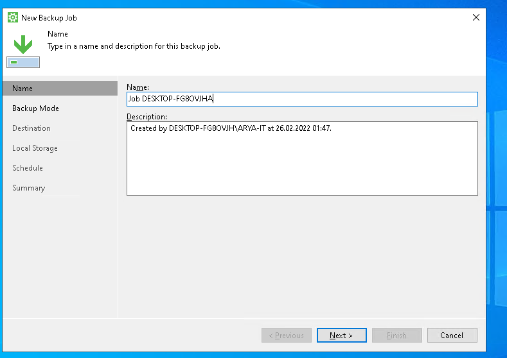Click the green download arrow icon
Image resolution: width=507 pixels, height=358 pixels.
(23, 44)
